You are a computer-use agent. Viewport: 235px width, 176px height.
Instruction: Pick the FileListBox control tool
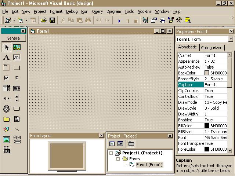[x=17, y=119]
